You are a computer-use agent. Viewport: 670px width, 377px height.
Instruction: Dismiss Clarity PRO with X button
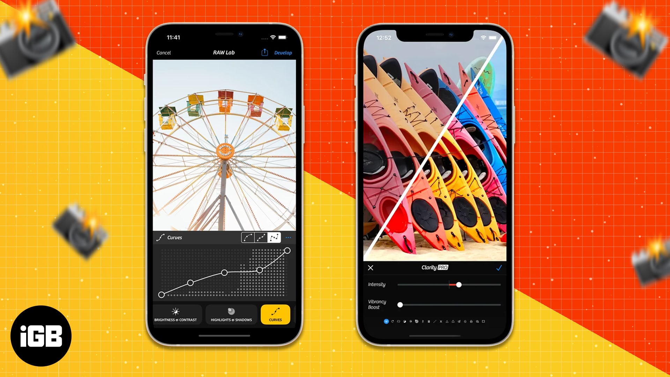point(371,268)
